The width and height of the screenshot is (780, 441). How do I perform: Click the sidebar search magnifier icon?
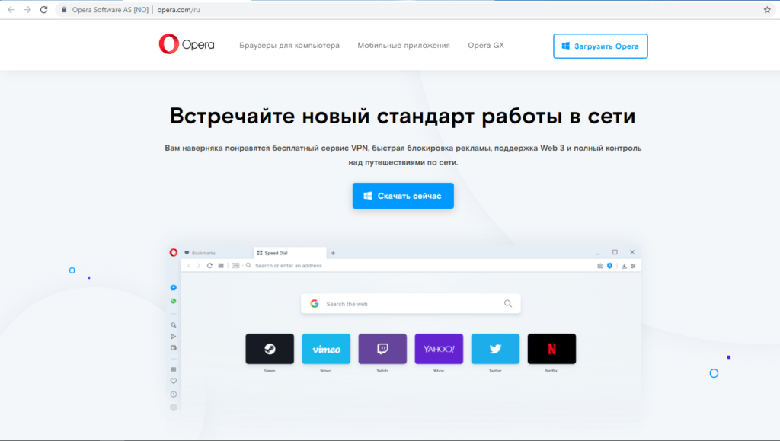click(x=173, y=324)
